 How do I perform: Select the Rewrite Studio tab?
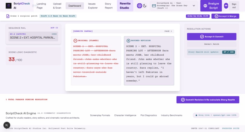(x=125, y=6)
